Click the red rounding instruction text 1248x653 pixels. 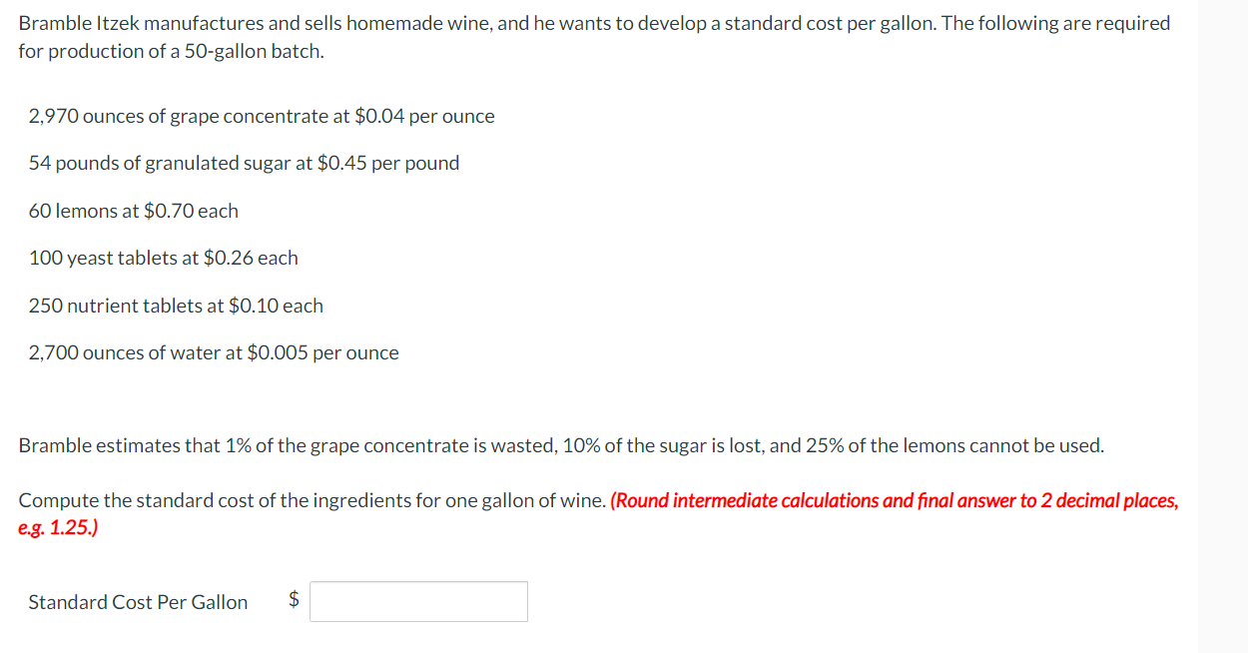[x=894, y=500]
